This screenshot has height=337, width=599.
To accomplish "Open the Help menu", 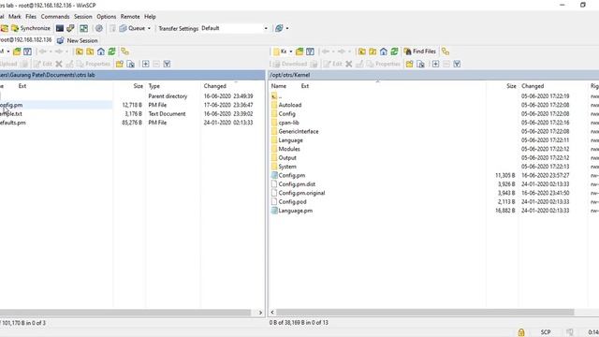I will point(150,17).
